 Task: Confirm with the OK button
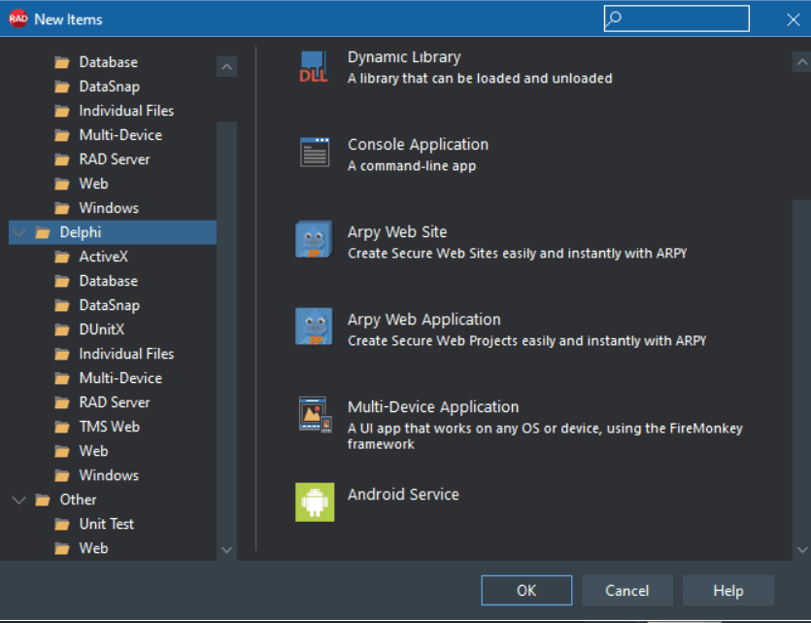click(x=526, y=590)
